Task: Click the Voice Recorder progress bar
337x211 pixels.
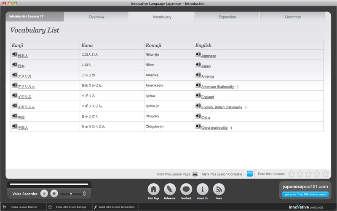Action: tap(49, 184)
